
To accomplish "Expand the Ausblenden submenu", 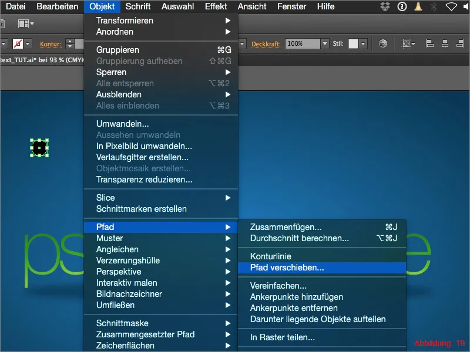I will (161, 94).
